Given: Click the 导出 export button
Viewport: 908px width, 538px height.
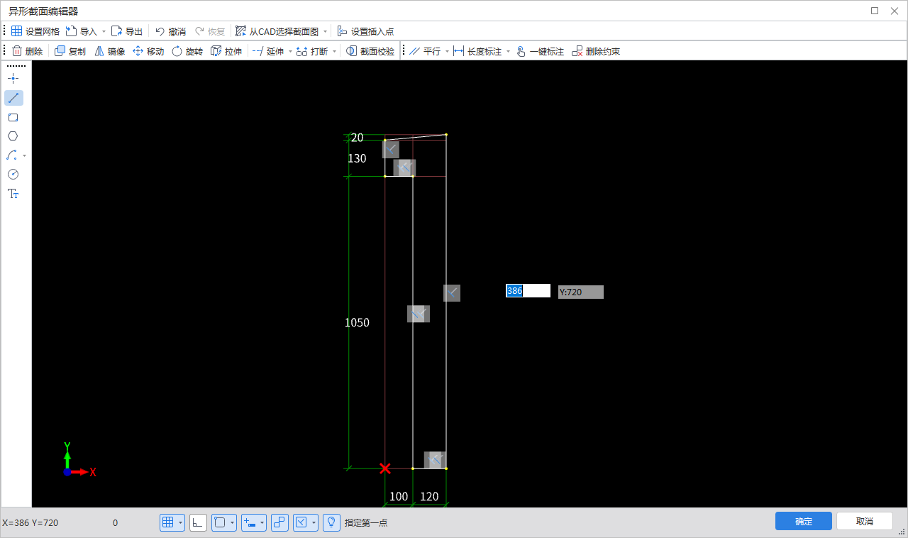Looking at the screenshot, I should tap(127, 31).
